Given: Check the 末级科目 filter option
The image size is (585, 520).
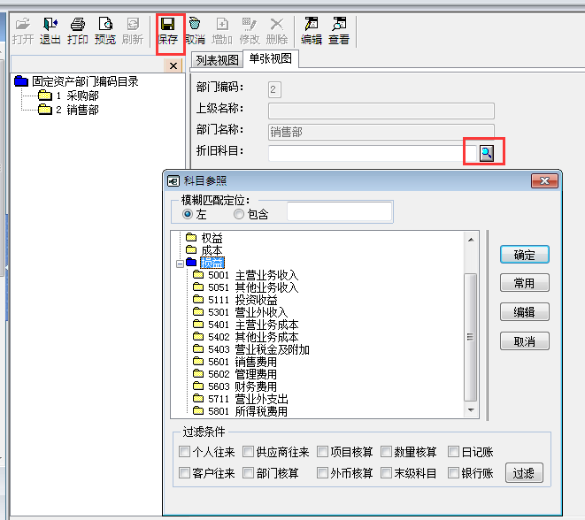Looking at the screenshot, I should point(387,473).
